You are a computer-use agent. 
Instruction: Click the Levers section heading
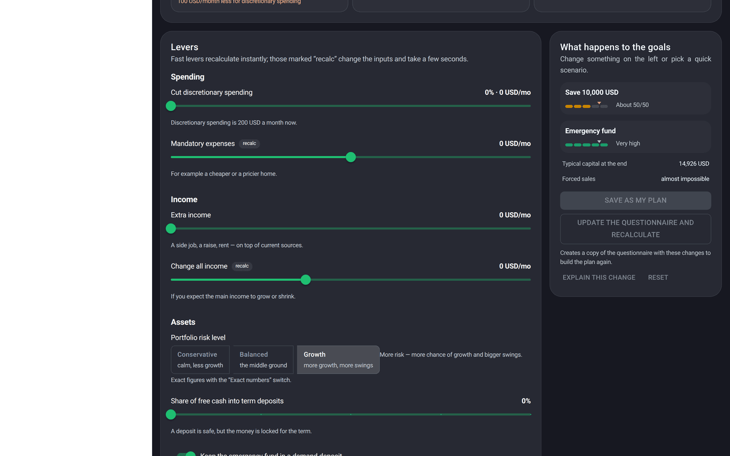click(185, 47)
